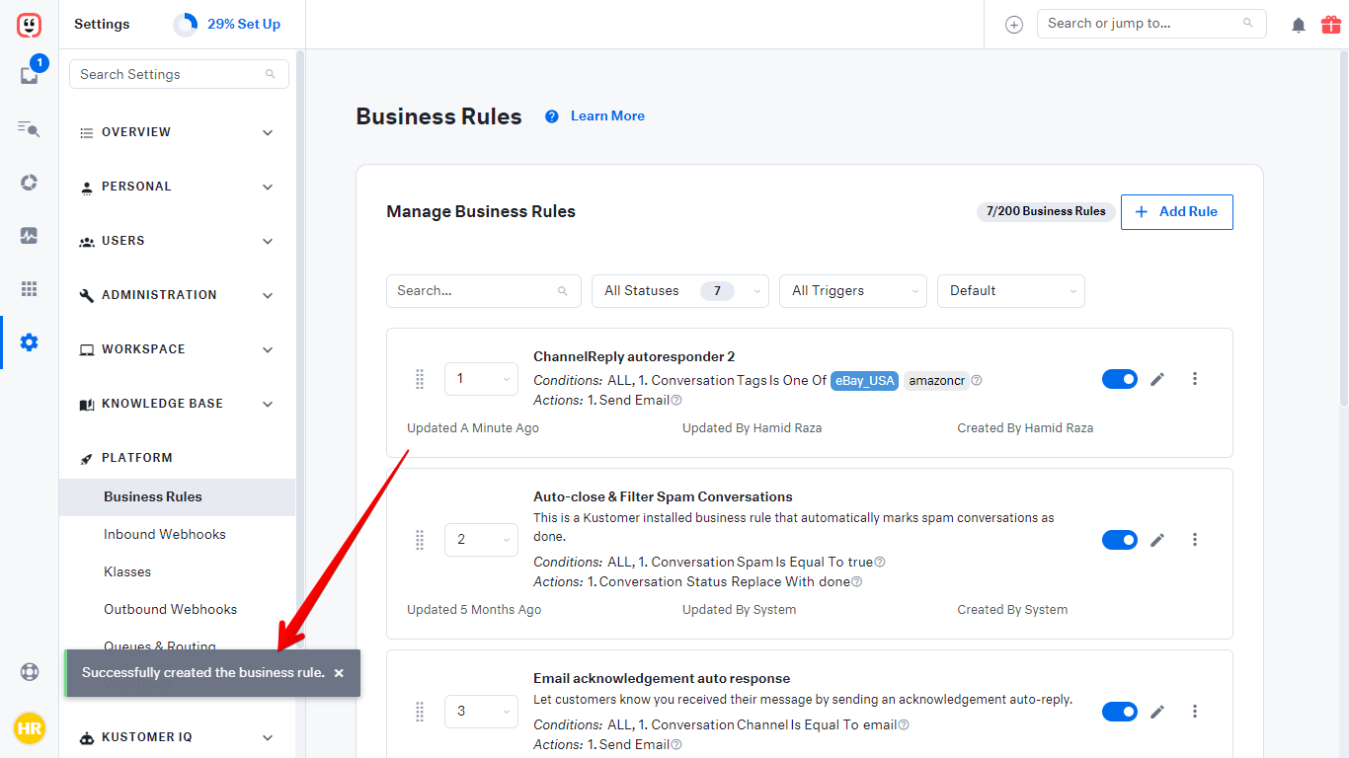This screenshot has width=1349, height=758.
Task: Toggle off ChannelReply autoresponder 2 rule
Action: 1120,379
